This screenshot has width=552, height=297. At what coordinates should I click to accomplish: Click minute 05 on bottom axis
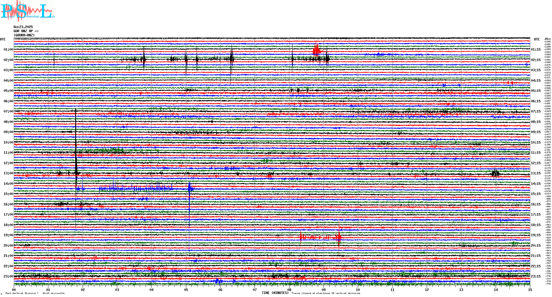coord(186,290)
